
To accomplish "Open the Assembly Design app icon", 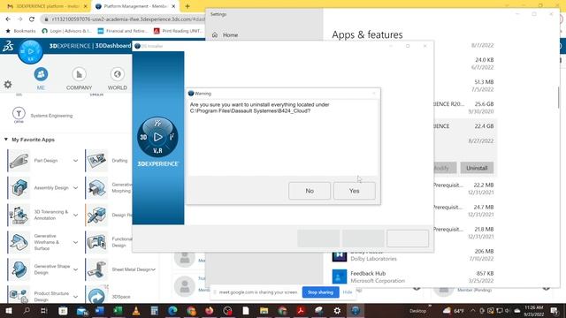I will (x=19, y=188).
